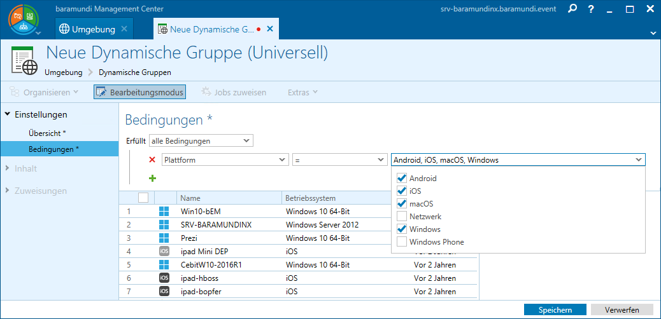
Task: Click Umgebung in the breadcrumb
Action: pyautogui.click(x=64, y=72)
